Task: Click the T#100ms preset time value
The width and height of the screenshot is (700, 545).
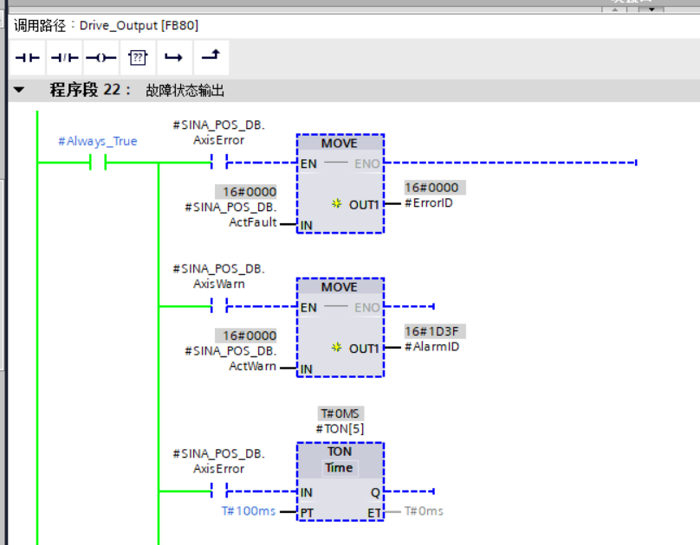Action: pyautogui.click(x=249, y=511)
